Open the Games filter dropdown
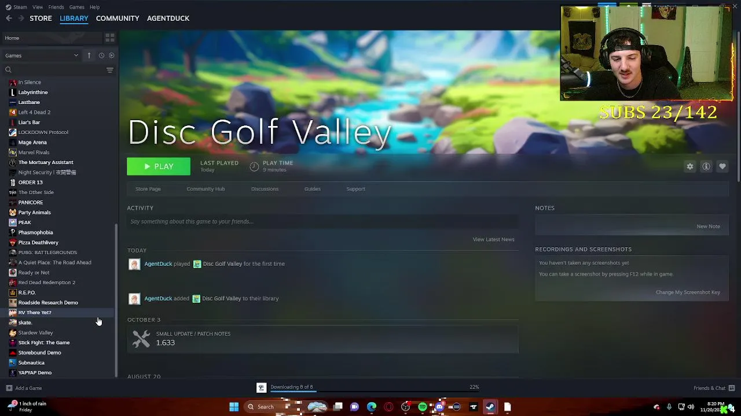 tap(42, 55)
